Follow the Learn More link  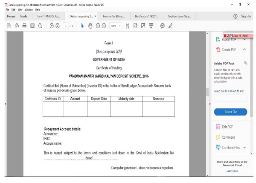(232, 171)
